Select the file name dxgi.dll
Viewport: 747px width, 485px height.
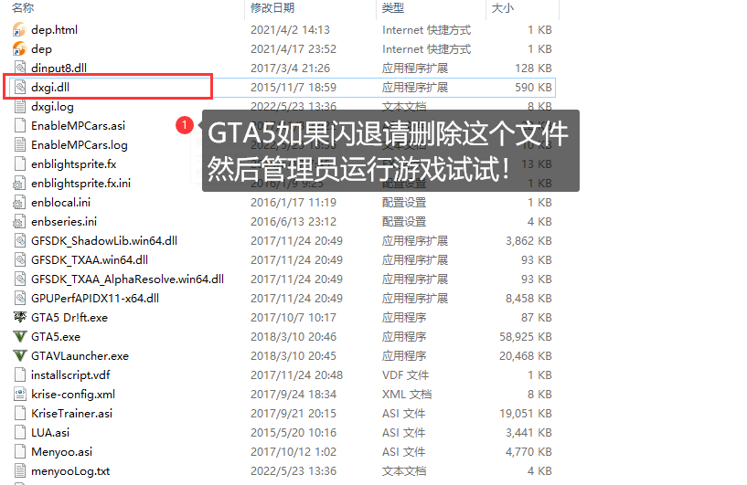pos(50,88)
